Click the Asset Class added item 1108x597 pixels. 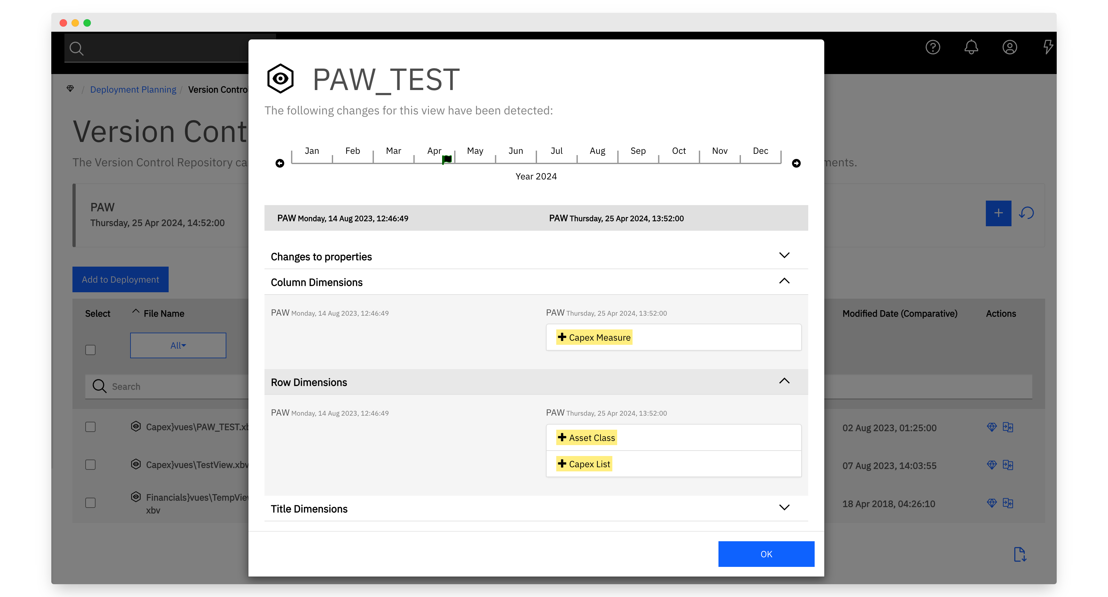pos(586,437)
